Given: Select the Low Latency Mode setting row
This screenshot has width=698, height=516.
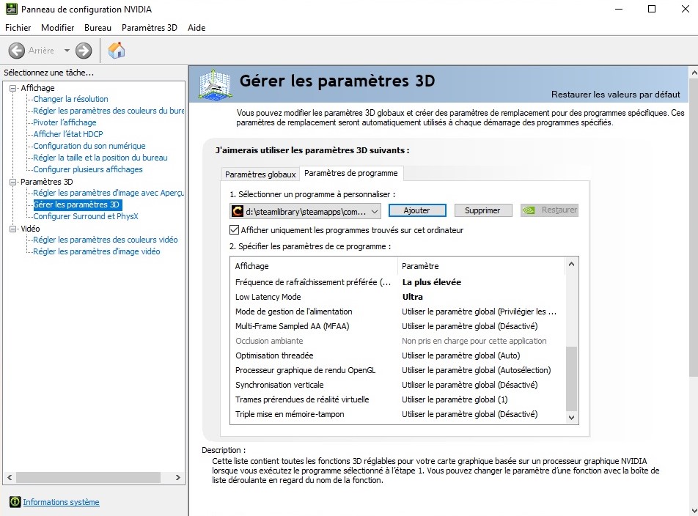Looking at the screenshot, I should (268, 297).
